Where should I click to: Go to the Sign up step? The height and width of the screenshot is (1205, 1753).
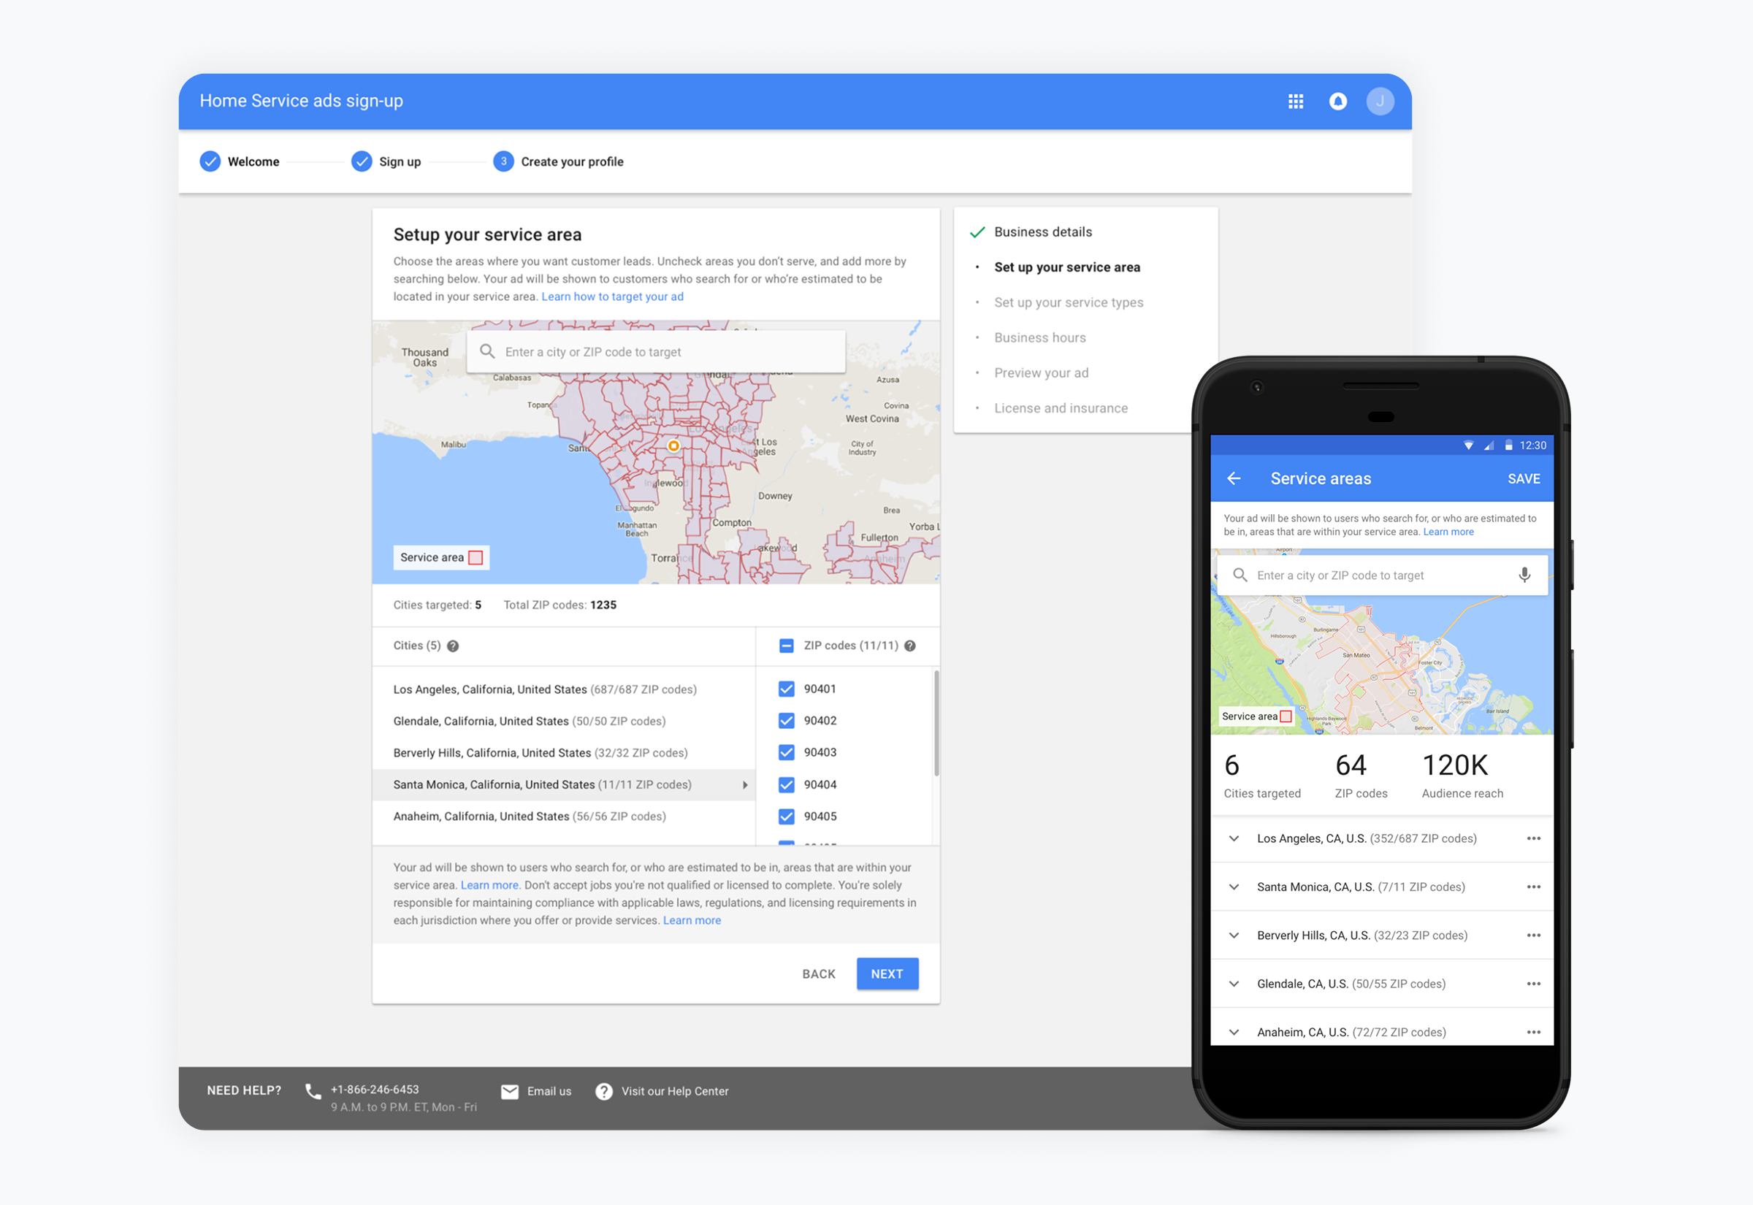click(386, 161)
